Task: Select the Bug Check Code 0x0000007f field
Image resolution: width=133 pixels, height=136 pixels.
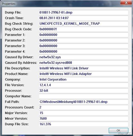Action: [84, 29]
